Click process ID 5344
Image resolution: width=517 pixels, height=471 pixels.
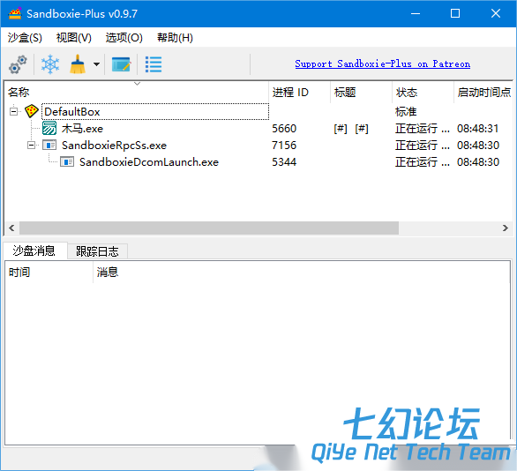click(284, 161)
